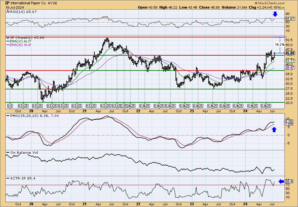Click the 30 label on RSI axis
Screen dimensions: 298x207
pos(287,26)
